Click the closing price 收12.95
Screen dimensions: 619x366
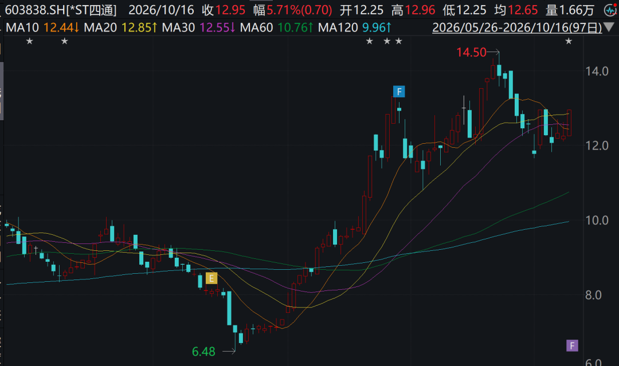[x=224, y=10]
